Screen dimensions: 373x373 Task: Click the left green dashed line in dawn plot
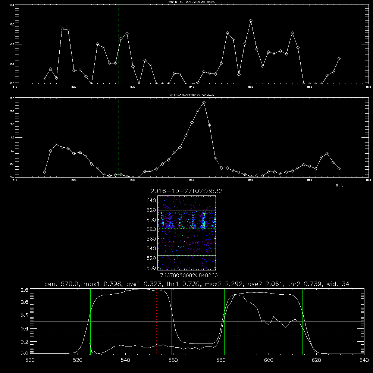[x=119, y=45]
